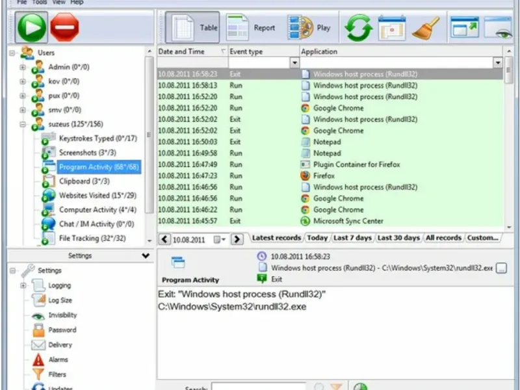Expand the Admin user node
Image resolution: width=520 pixels, height=390 pixels.
(23, 68)
